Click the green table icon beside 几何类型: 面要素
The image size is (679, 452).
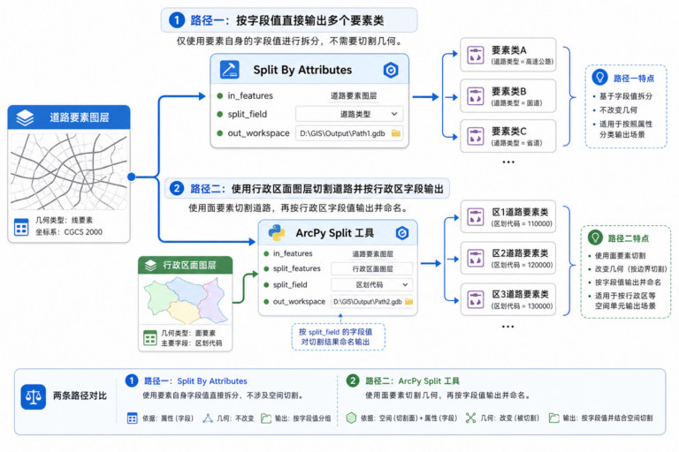(149, 338)
